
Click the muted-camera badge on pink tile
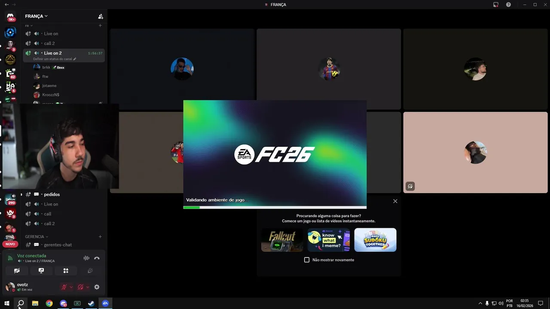pyautogui.click(x=410, y=186)
